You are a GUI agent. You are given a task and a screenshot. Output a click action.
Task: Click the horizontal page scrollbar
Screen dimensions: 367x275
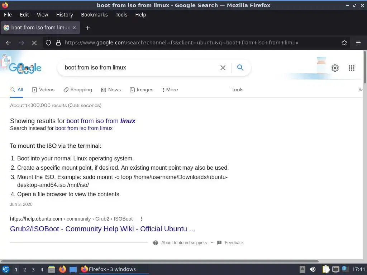159,261
